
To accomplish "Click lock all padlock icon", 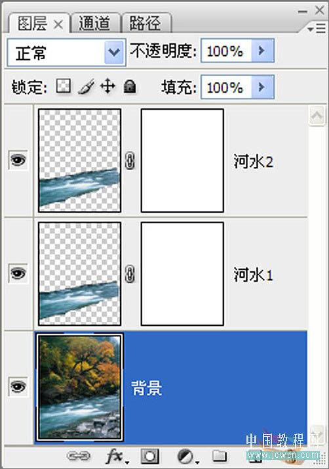I will [130, 87].
